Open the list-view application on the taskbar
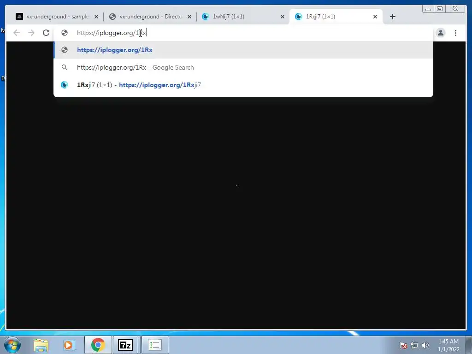Viewport: 472px width, 354px height. (x=155, y=345)
